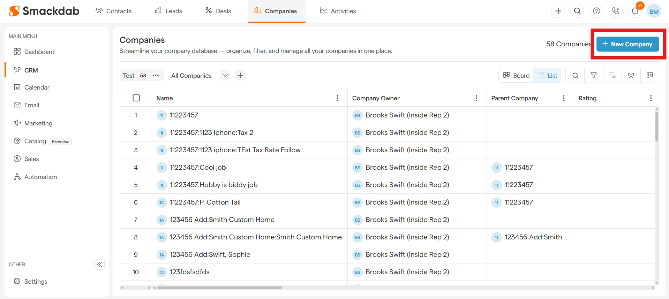
Task: Click the help question mark icon
Action: coord(596,11)
